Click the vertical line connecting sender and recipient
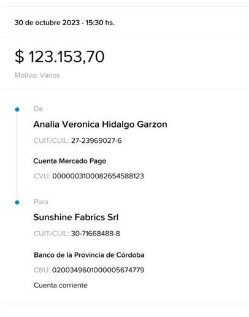Screen dimensions: 249x317 point(17,156)
